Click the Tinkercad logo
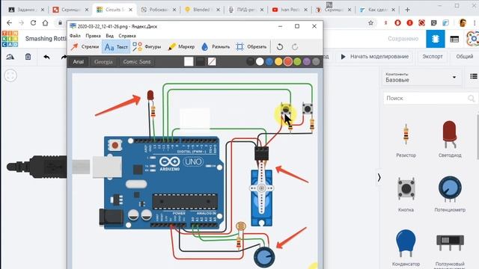Viewport: 479px width, 269px height. [10, 39]
